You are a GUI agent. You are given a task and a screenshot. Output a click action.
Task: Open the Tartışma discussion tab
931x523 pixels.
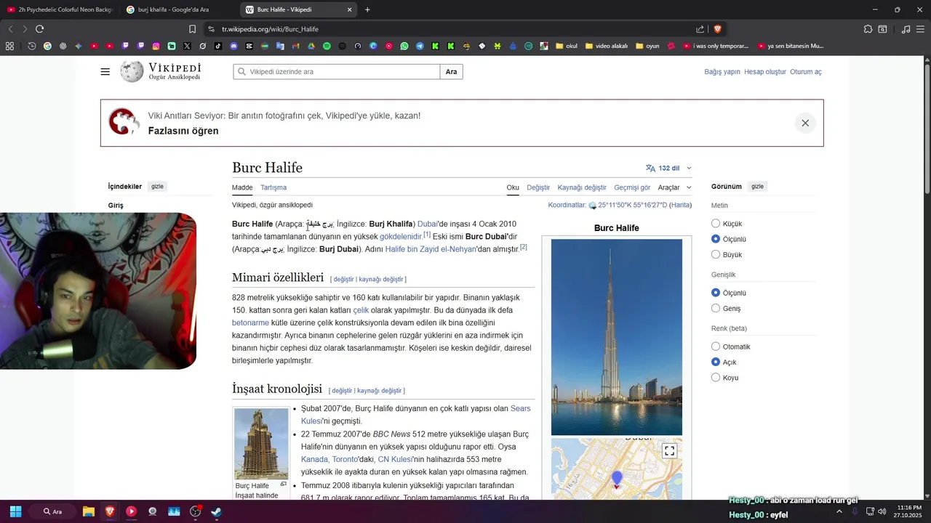(x=273, y=187)
